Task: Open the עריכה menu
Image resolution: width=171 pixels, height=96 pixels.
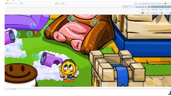Action: pos(167,10)
